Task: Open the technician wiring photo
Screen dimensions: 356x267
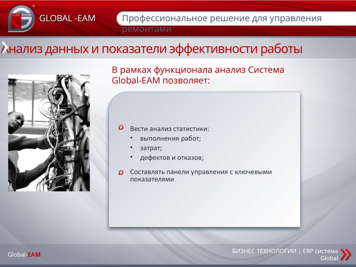Action: click(x=49, y=133)
